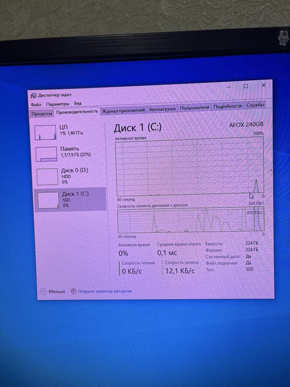Click the 0,1 мс response time value

pyautogui.click(x=167, y=253)
